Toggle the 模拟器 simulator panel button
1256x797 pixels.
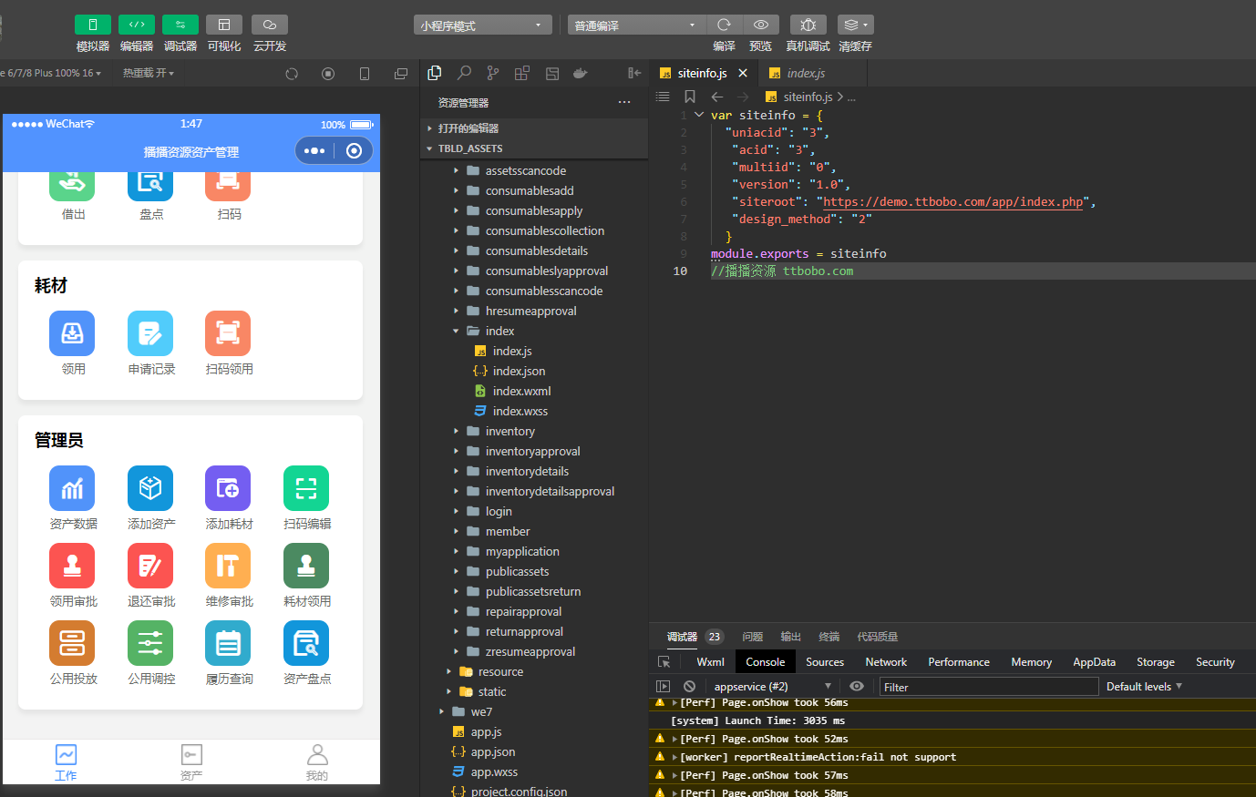tap(93, 25)
